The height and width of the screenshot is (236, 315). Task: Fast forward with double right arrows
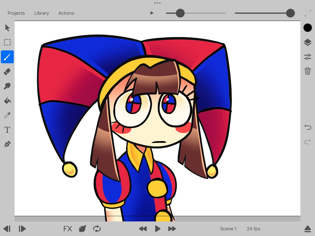(x=172, y=229)
